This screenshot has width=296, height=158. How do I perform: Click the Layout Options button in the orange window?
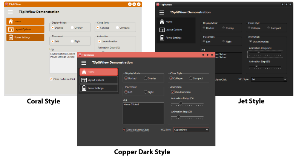point(25,29)
